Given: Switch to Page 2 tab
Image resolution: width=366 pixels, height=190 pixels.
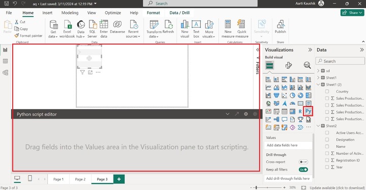Looking at the screenshot, I should pos(80,179).
